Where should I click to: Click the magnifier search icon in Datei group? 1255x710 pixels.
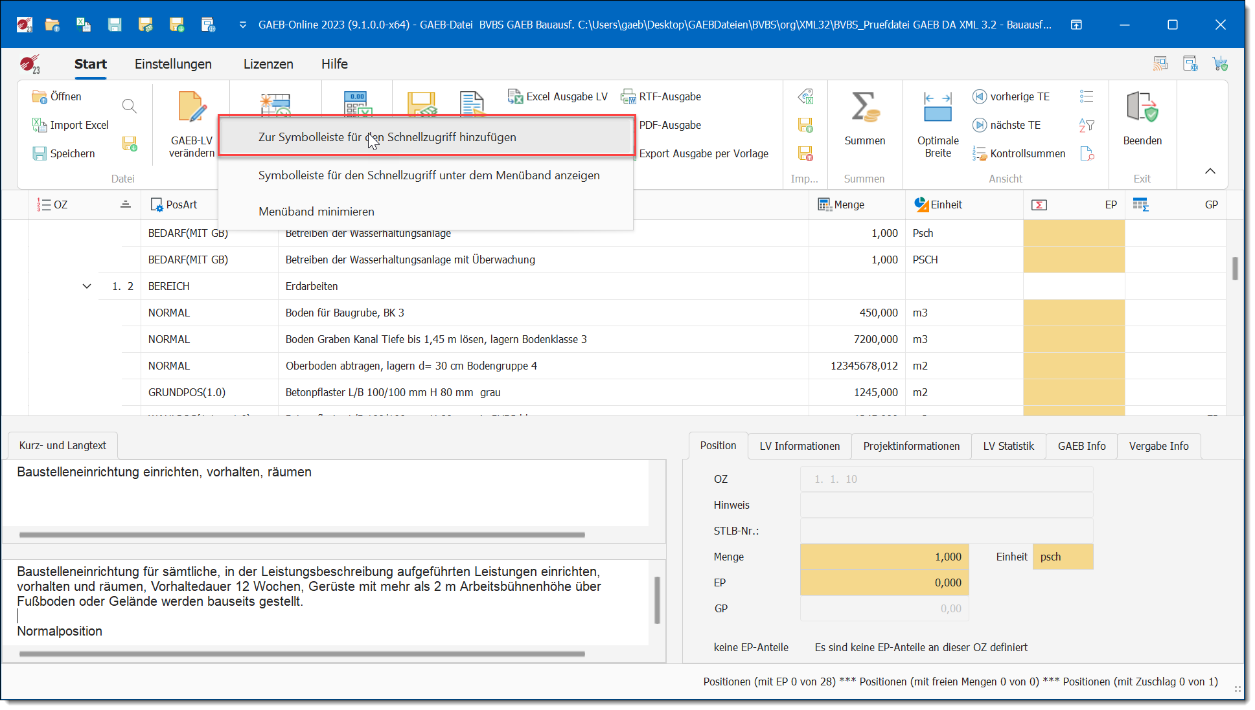tap(130, 106)
